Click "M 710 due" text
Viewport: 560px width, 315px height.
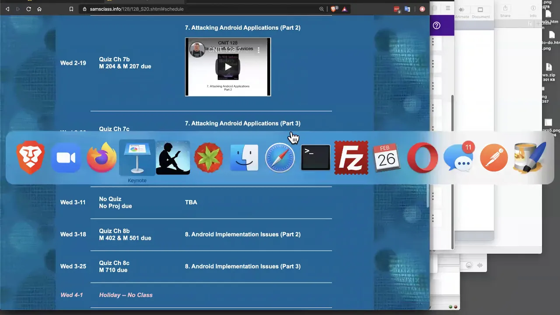click(113, 270)
